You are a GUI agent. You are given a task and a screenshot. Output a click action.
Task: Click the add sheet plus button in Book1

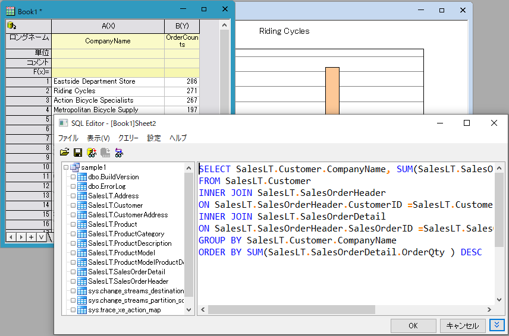point(31,237)
